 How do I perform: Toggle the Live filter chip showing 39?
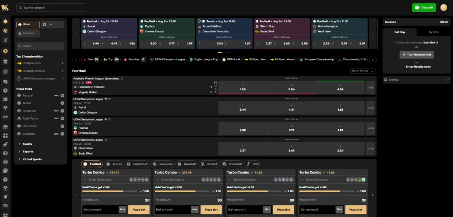click(x=90, y=59)
